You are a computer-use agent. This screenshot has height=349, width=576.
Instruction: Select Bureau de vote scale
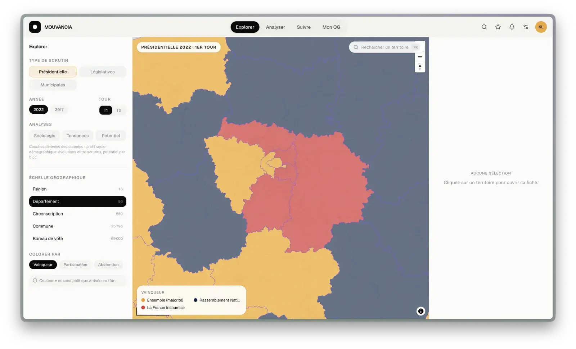pos(78,239)
